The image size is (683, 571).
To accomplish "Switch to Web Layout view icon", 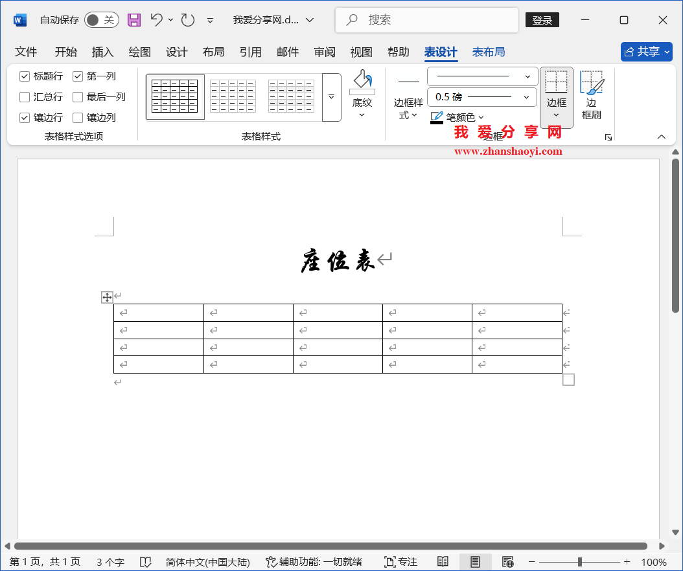I will point(507,562).
